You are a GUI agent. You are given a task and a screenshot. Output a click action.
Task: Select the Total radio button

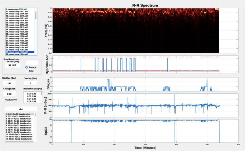click(x=26, y=71)
